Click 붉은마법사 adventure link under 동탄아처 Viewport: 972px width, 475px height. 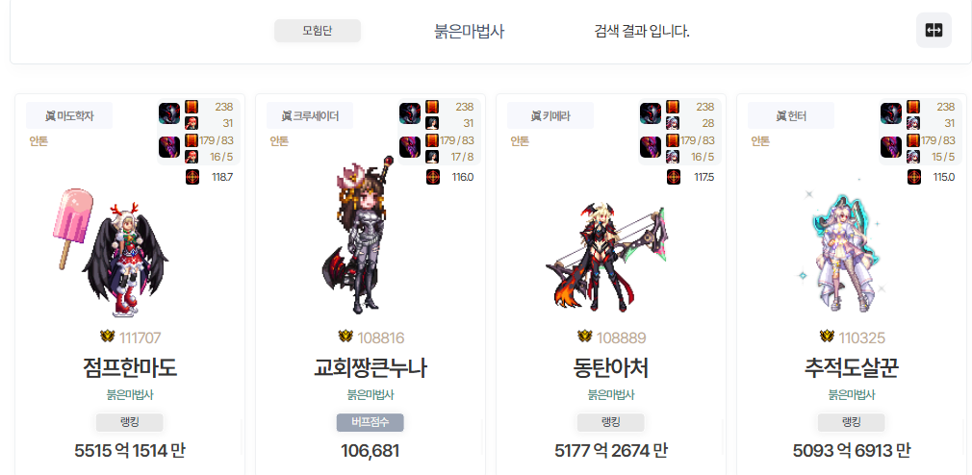610,395
